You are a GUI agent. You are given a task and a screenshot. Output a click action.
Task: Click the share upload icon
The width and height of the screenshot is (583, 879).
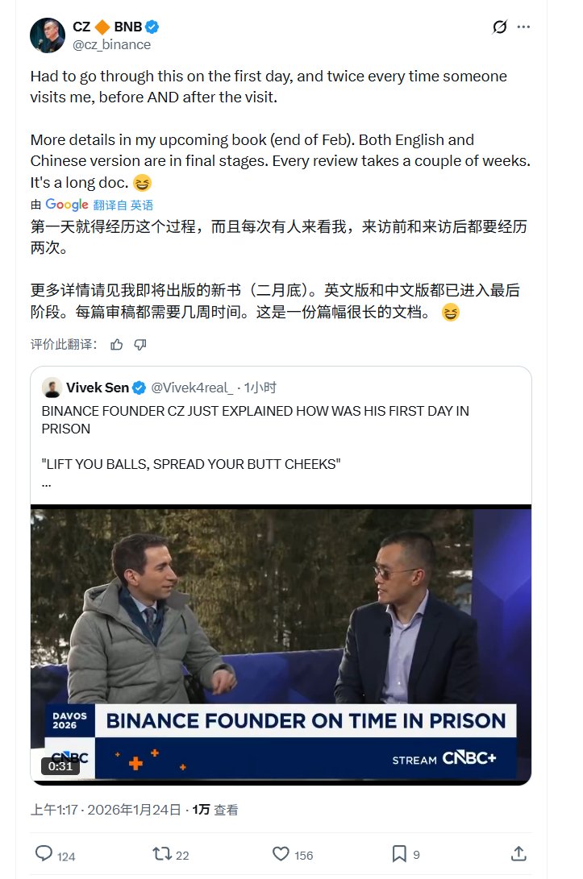[519, 854]
